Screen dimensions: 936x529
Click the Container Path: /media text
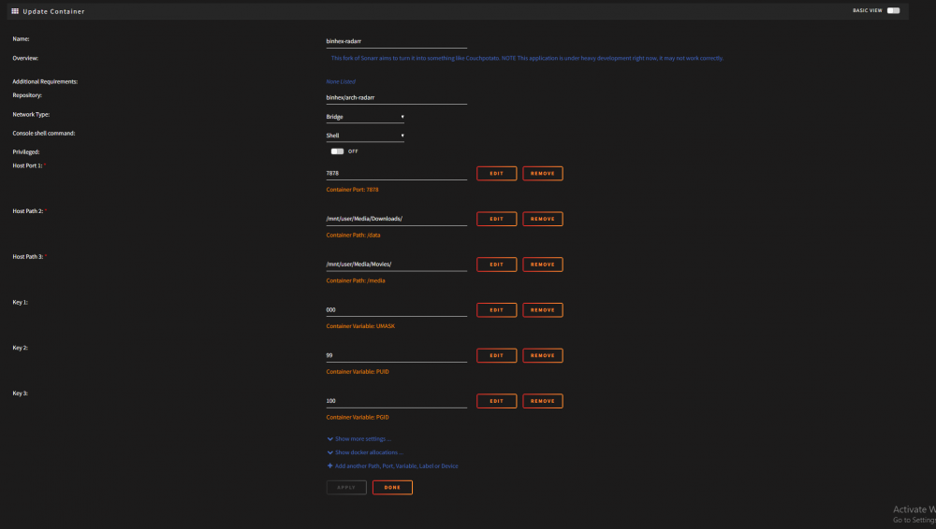tap(356, 281)
